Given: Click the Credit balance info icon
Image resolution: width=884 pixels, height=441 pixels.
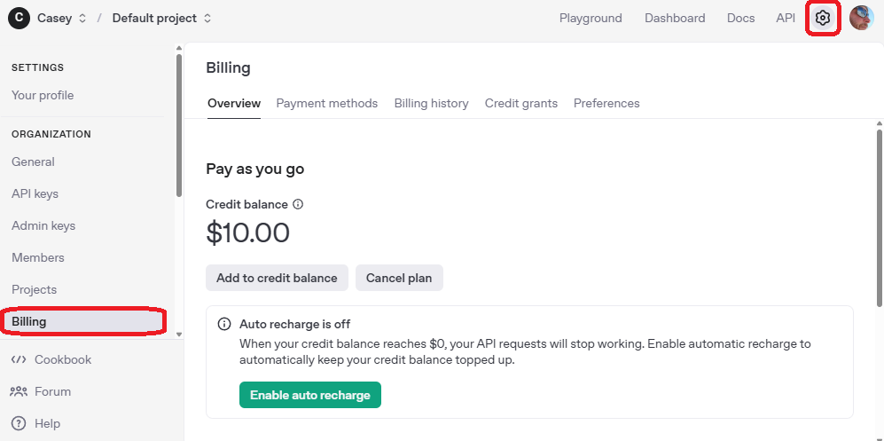Looking at the screenshot, I should click(x=298, y=204).
